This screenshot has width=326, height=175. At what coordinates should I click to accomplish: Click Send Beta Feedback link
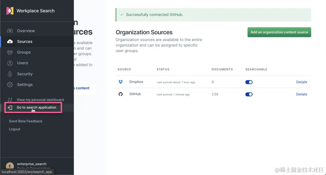point(26,121)
